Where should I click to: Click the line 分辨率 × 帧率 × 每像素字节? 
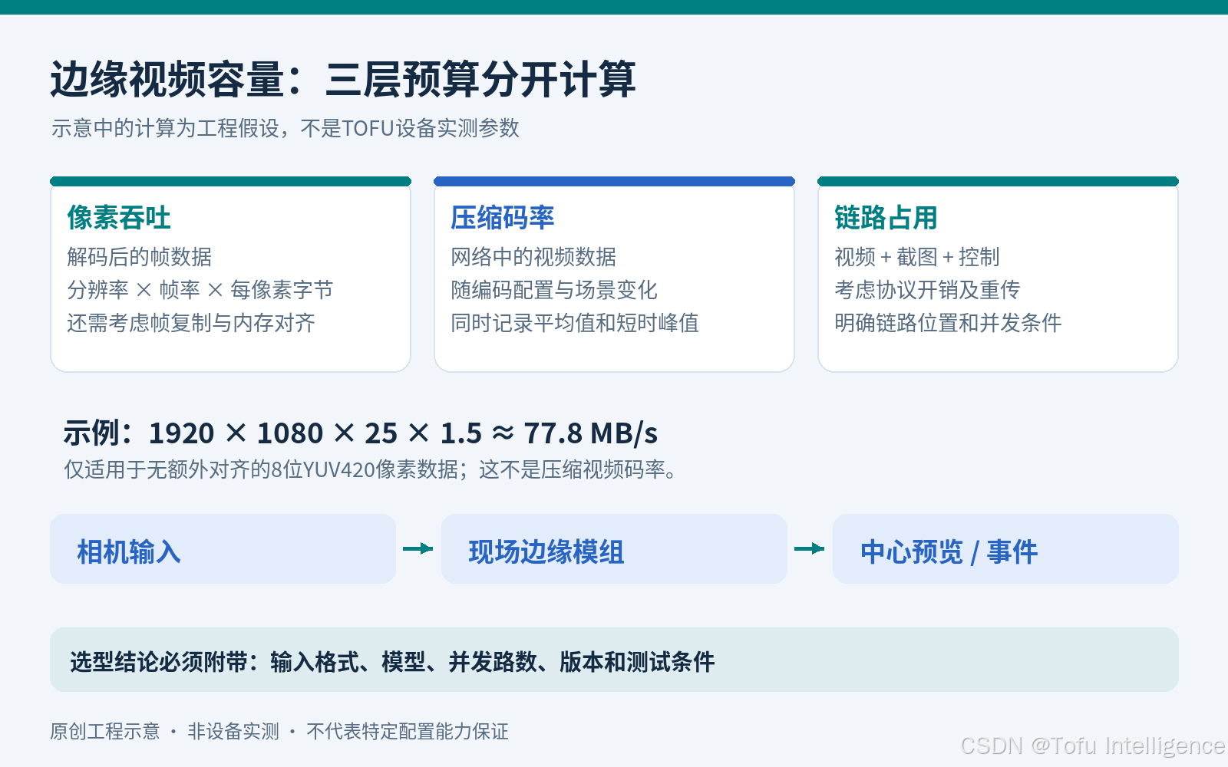[x=200, y=290]
